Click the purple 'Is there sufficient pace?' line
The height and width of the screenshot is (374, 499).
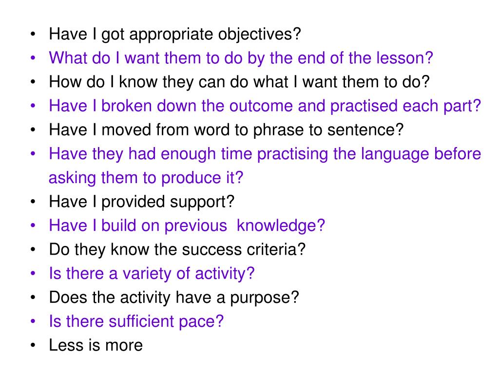pyautogui.click(x=136, y=321)
